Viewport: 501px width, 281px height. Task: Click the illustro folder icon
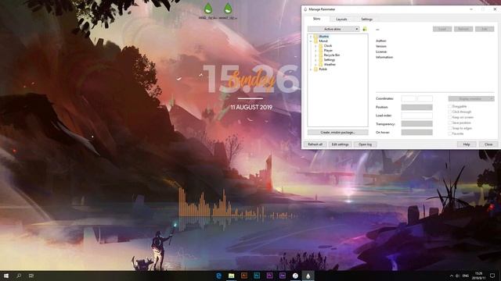pyautogui.click(x=315, y=37)
